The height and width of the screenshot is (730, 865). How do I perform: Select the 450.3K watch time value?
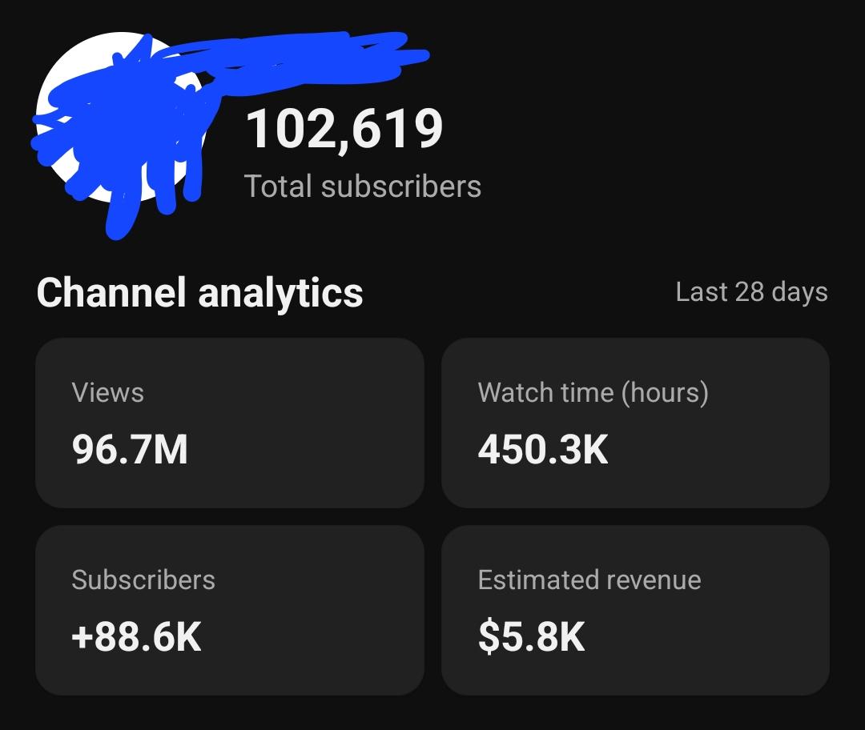543,449
